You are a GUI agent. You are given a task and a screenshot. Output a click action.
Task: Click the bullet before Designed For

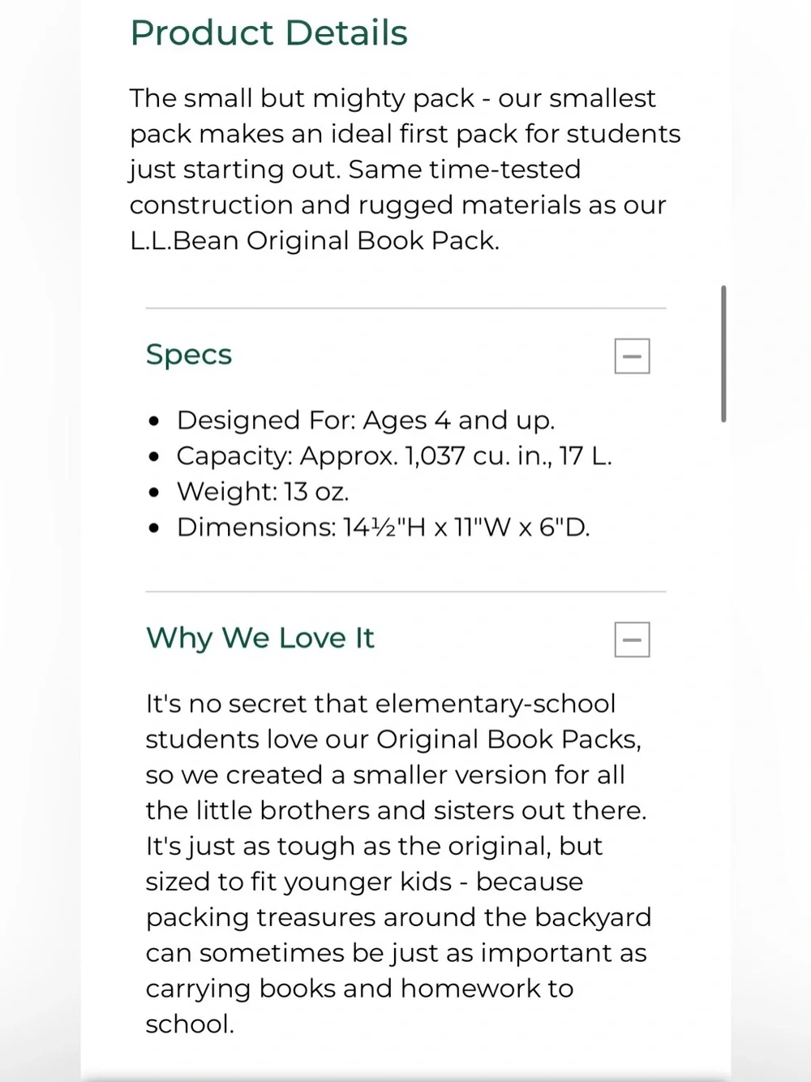coord(154,421)
